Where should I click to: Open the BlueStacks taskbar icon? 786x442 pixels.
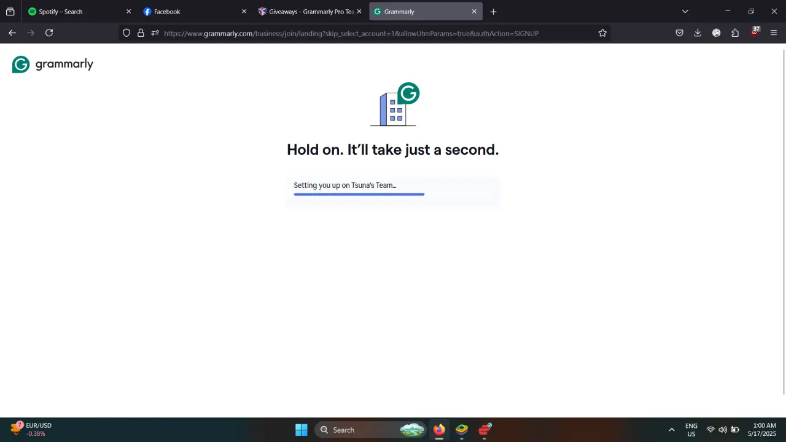click(x=462, y=430)
